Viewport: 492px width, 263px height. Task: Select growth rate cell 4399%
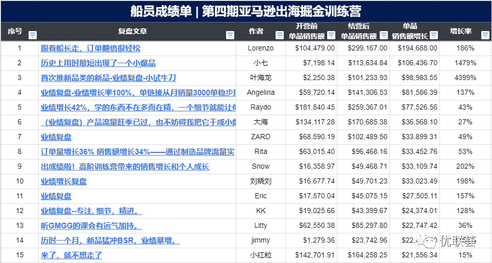(465, 78)
